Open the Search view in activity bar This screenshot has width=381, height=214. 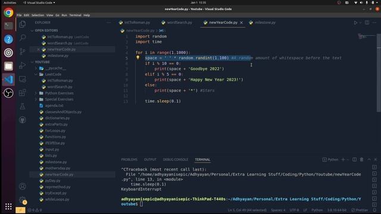tap(23, 37)
